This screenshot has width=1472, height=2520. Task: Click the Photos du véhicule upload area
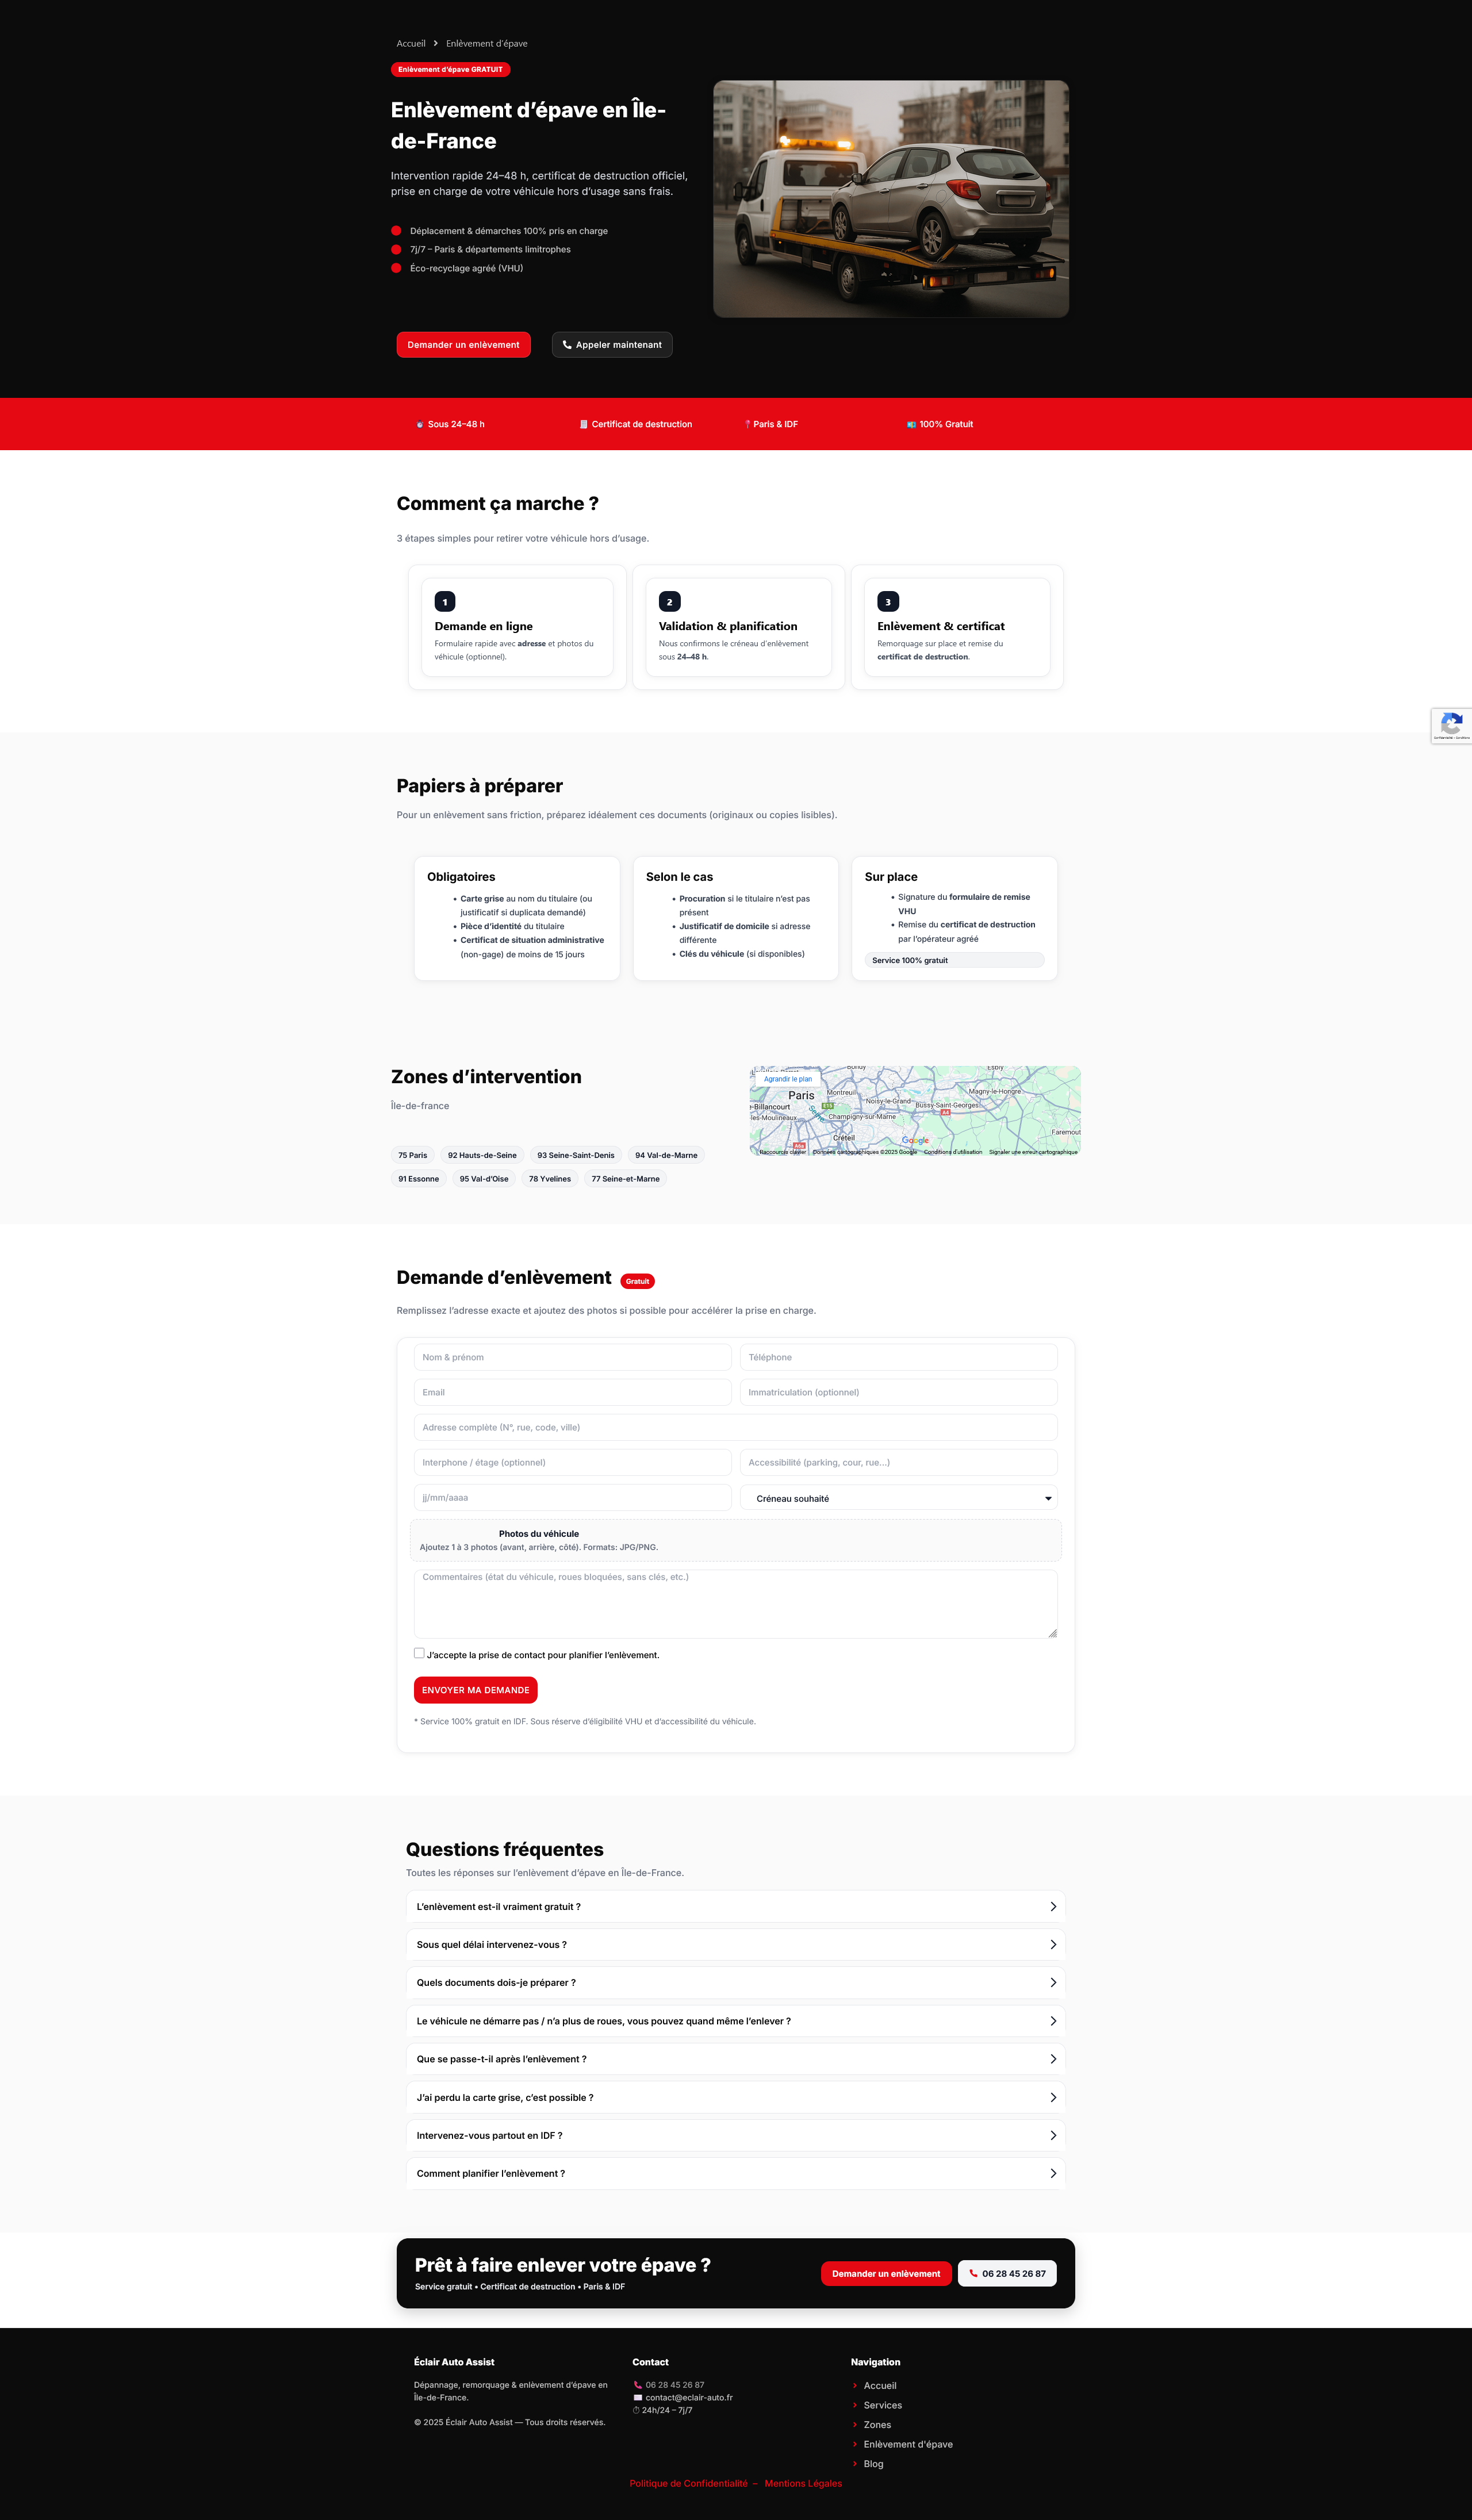(735, 1540)
